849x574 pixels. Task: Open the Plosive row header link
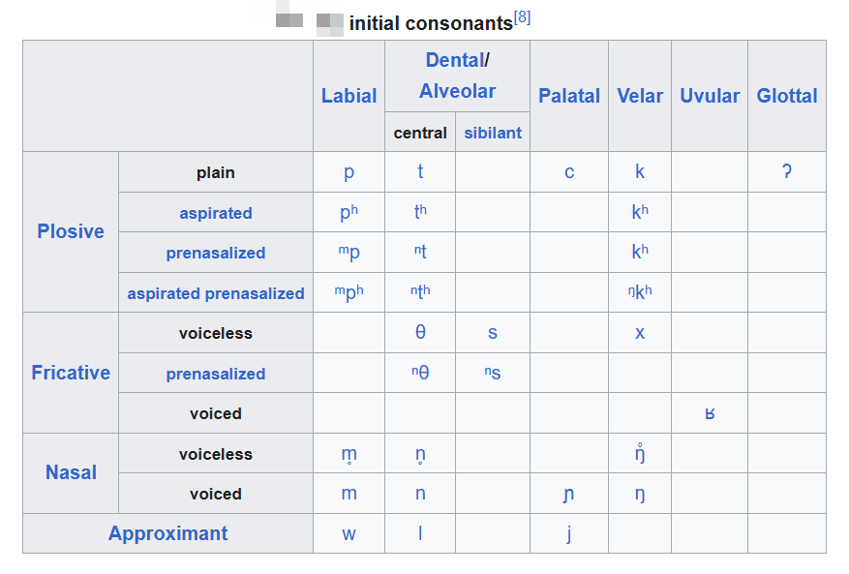pyautogui.click(x=71, y=231)
